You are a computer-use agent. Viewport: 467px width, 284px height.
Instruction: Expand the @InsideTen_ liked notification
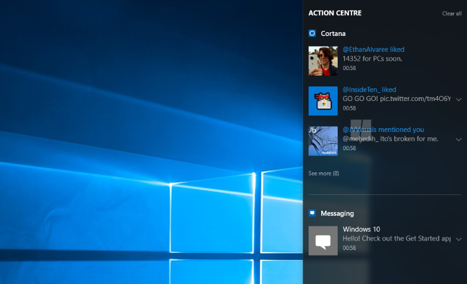458,100
